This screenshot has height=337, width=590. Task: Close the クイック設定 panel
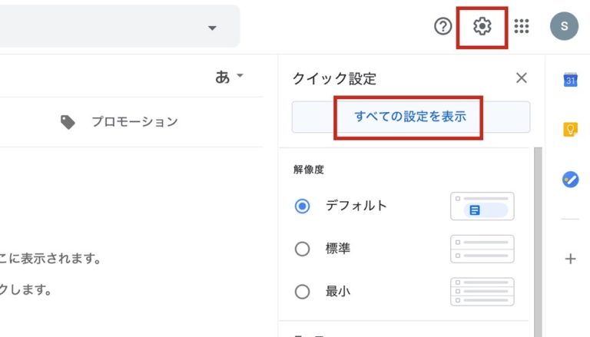click(x=522, y=78)
